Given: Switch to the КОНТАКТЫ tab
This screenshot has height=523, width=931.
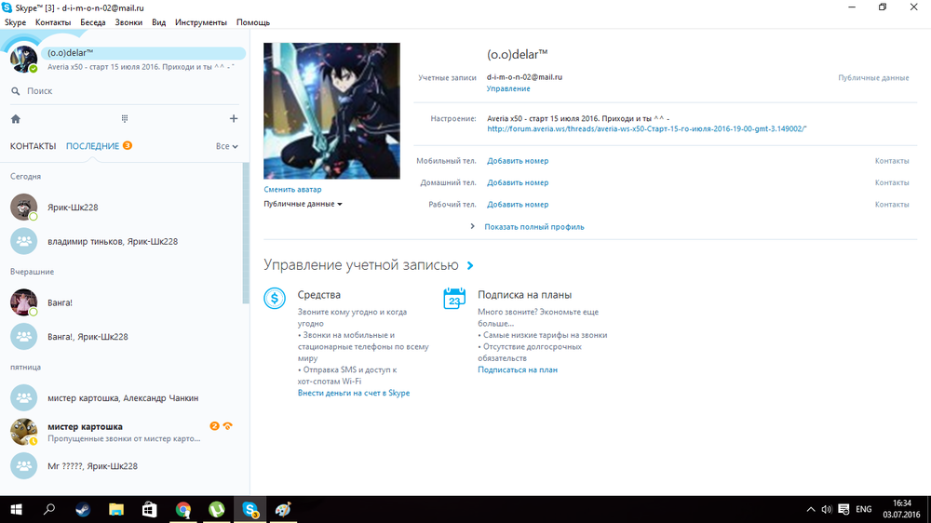Looking at the screenshot, I should click(33, 146).
